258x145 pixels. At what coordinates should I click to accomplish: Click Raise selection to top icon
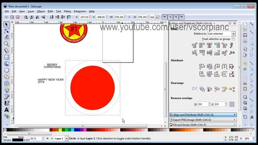69,17
